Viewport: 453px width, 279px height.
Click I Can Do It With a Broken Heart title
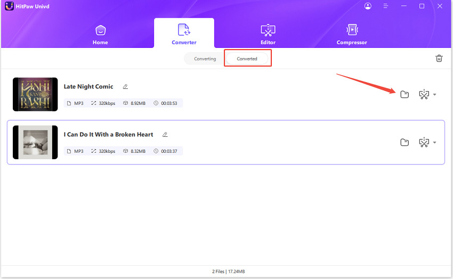click(x=108, y=135)
